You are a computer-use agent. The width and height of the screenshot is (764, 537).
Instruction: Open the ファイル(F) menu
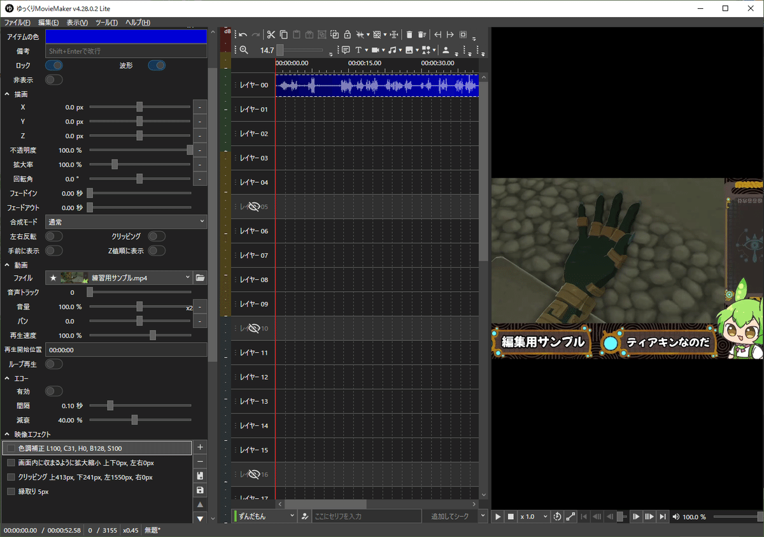click(17, 22)
